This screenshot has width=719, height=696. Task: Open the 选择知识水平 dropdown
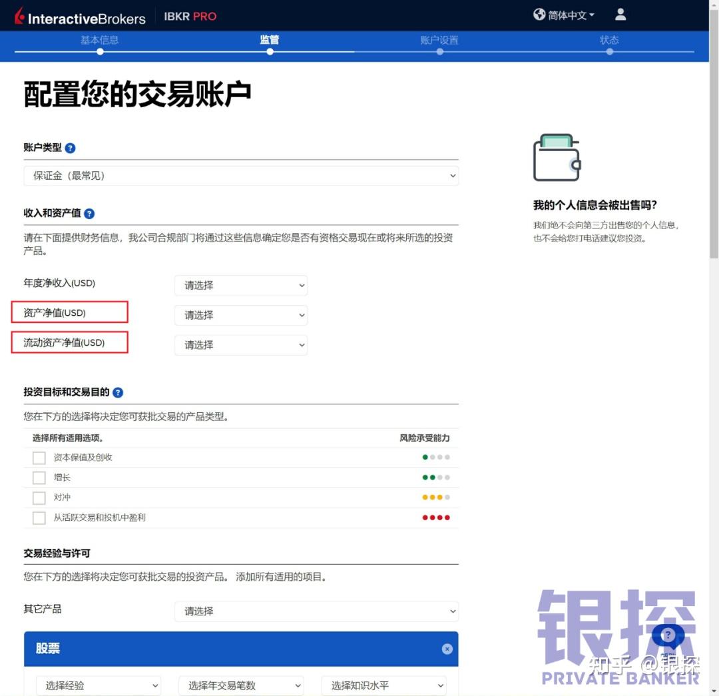[x=383, y=685]
